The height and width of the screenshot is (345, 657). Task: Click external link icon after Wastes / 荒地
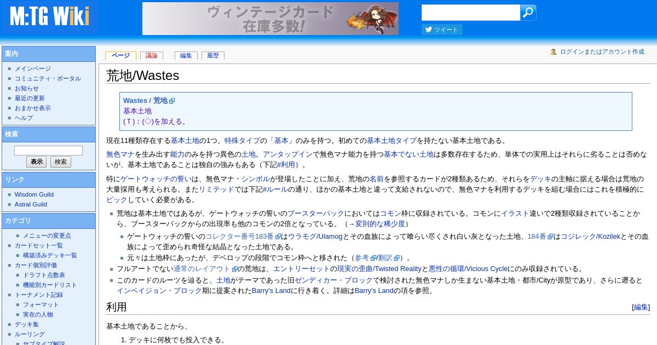[x=172, y=101]
